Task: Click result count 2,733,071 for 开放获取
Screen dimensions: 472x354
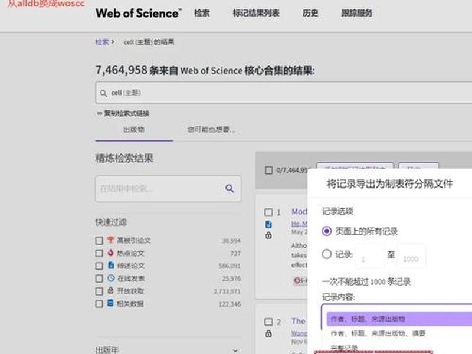Action: (227, 291)
